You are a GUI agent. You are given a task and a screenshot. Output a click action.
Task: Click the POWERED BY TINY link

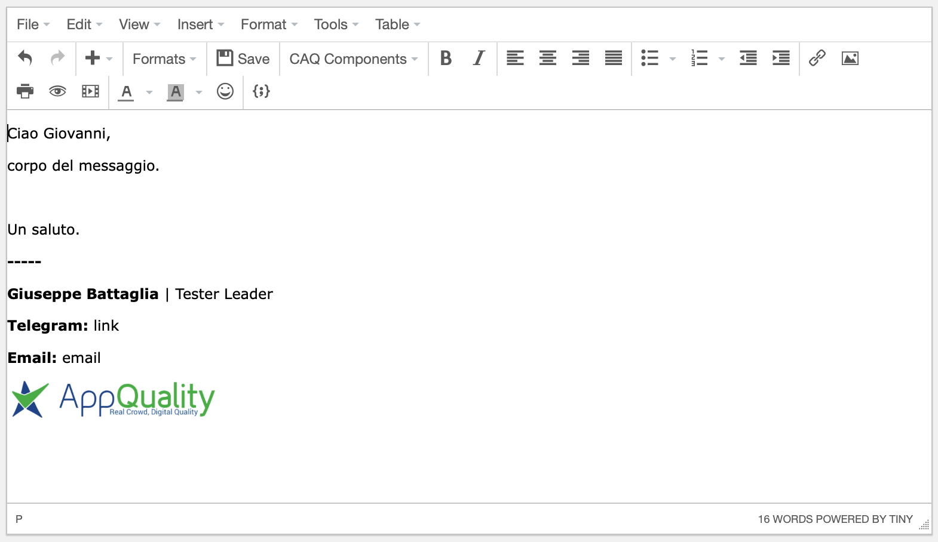click(x=864, y=519)
